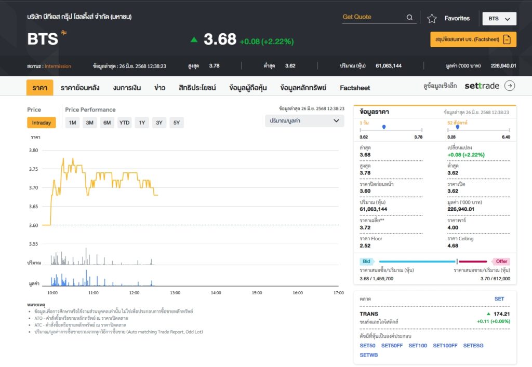Open the SET50 index link
The height and width of the screenshot is (367, 532).
point(367,346)
